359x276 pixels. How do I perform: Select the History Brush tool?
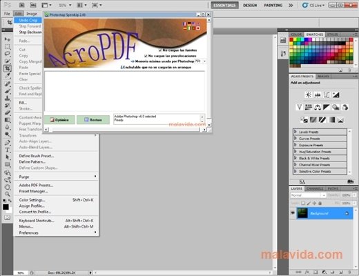7,106
